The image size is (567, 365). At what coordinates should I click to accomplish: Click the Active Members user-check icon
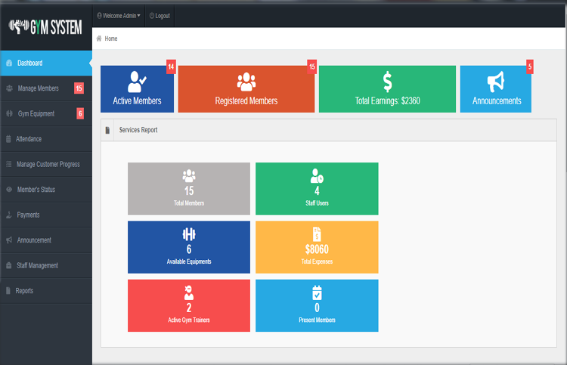(138, 82)
